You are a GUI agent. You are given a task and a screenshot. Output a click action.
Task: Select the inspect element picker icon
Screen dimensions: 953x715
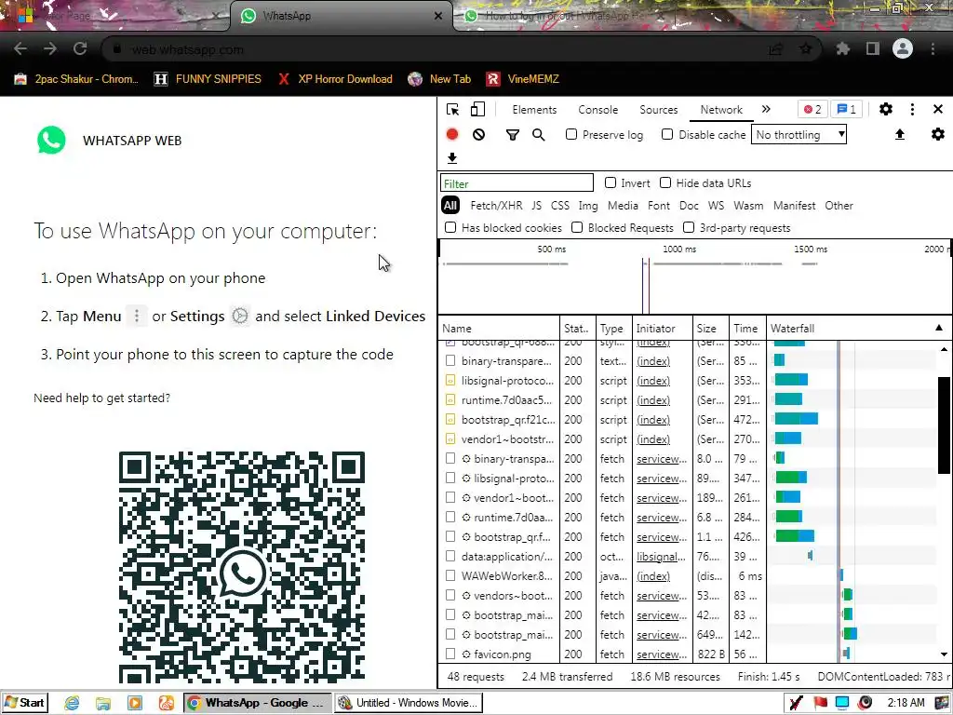coord(452,110)
